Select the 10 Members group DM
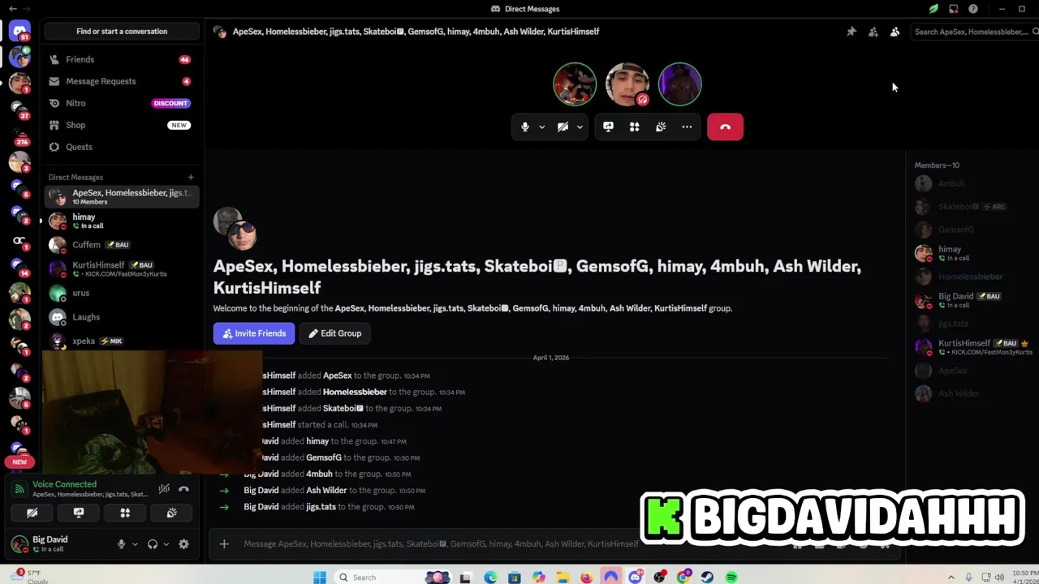Viewport: 1039px width, 584px height. tap(122, 196)
